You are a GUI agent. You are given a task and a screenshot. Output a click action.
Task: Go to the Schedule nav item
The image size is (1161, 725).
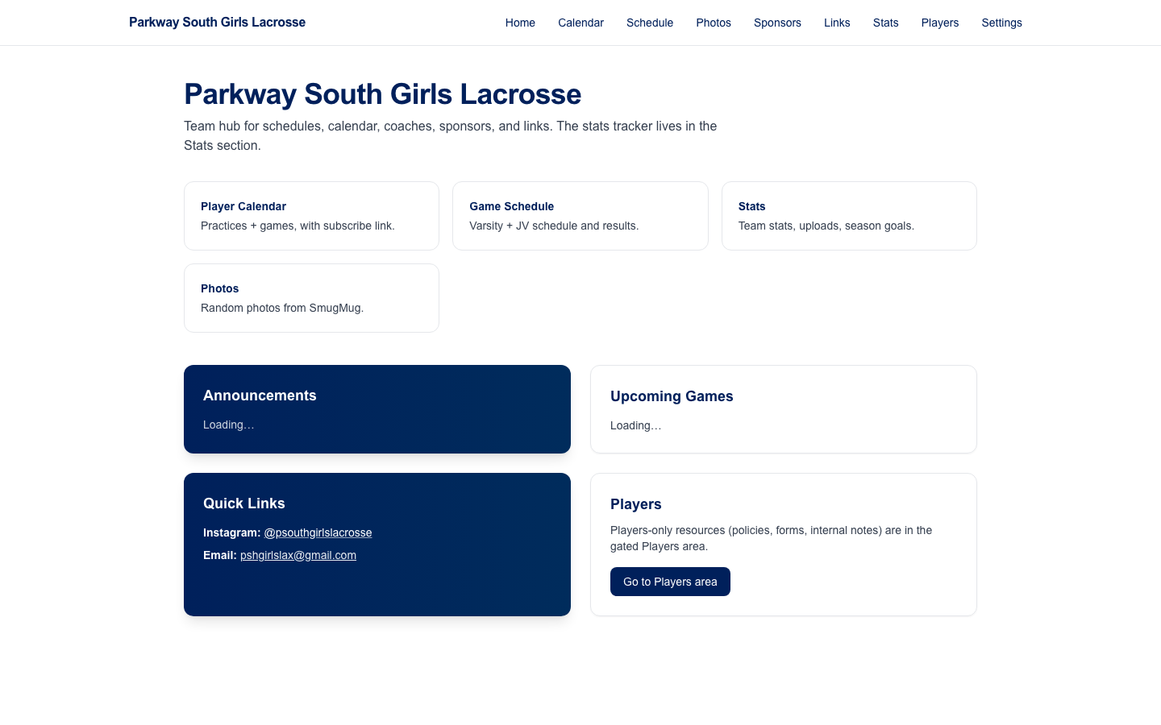point(650,23)
